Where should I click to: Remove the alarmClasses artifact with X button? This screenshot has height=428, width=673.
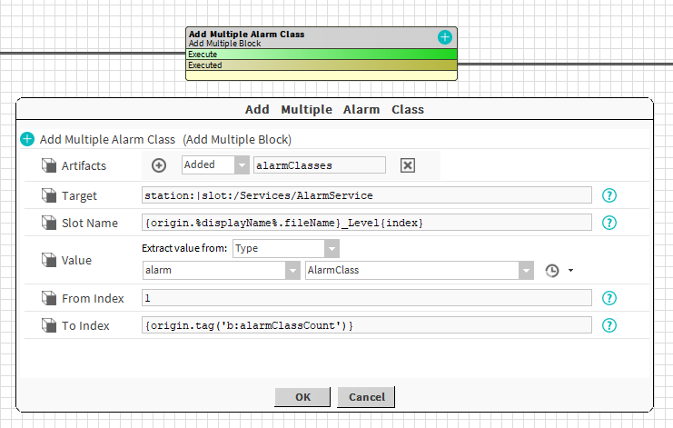(x=408, y=165)
